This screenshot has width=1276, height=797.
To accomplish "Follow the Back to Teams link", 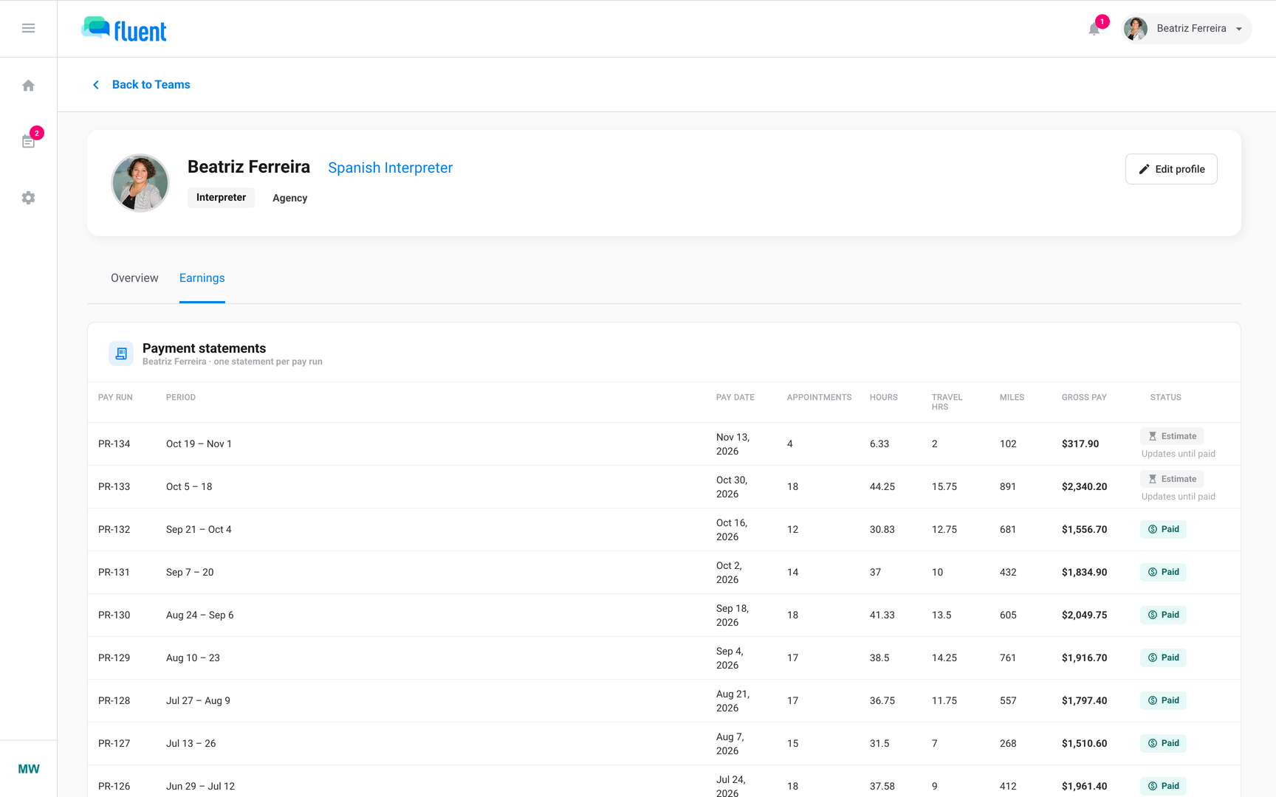I will click(151, 85).
